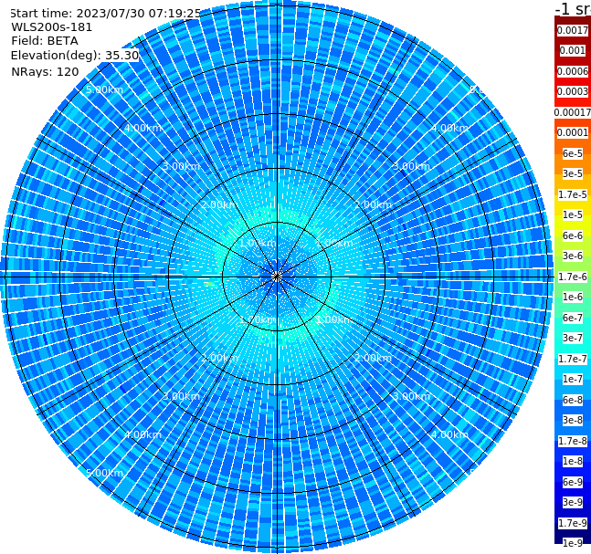Select the "Elevation(deg): 35.30" text
The width and height of the screenshot is (591, 554).
point(75,56)
